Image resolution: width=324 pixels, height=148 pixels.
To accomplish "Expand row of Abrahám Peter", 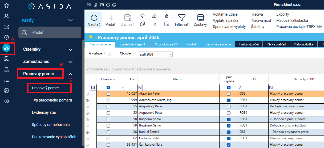I will coord(87,94).
